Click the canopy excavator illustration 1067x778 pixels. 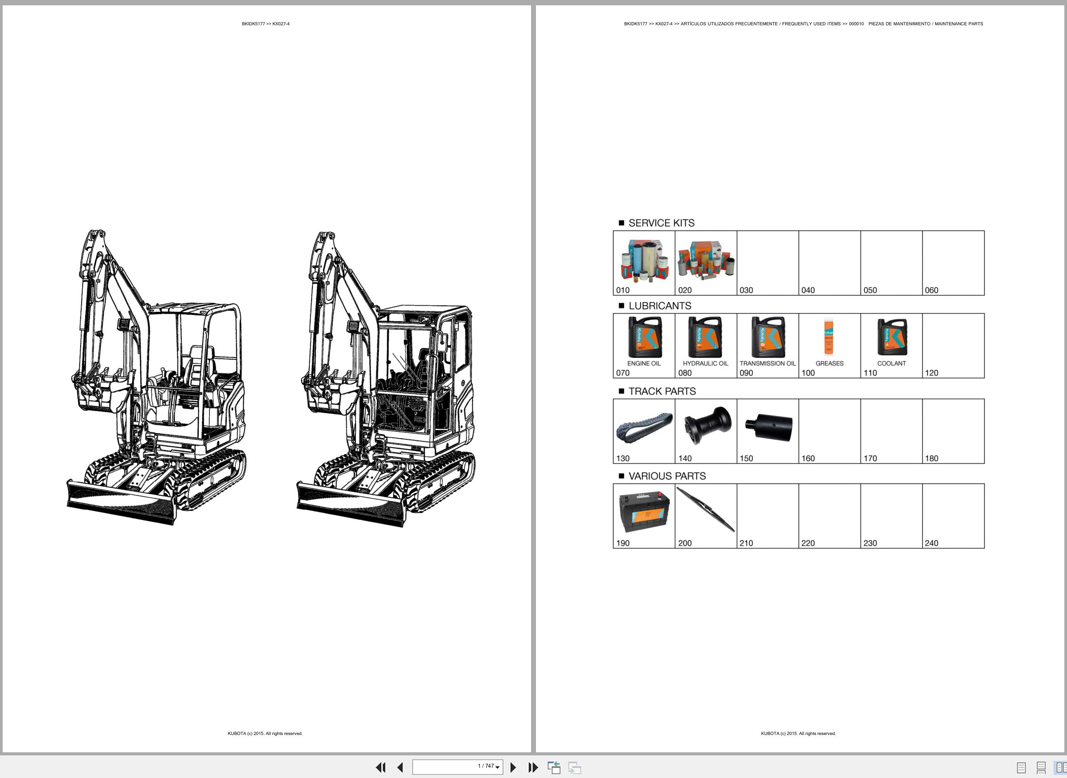[x=157, y=377]
